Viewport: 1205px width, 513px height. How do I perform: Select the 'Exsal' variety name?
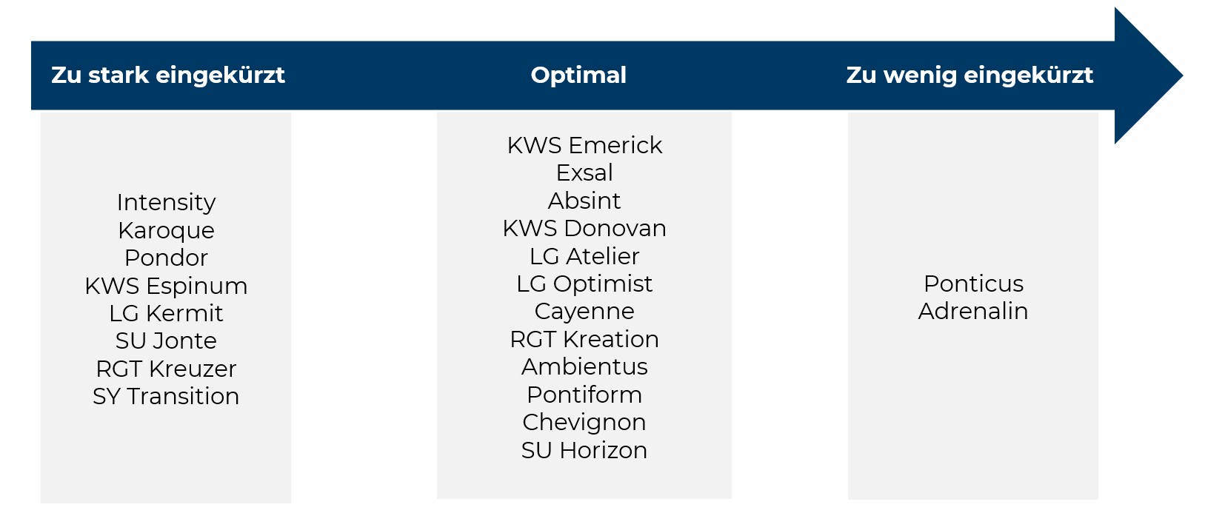[x=584, y=172]
